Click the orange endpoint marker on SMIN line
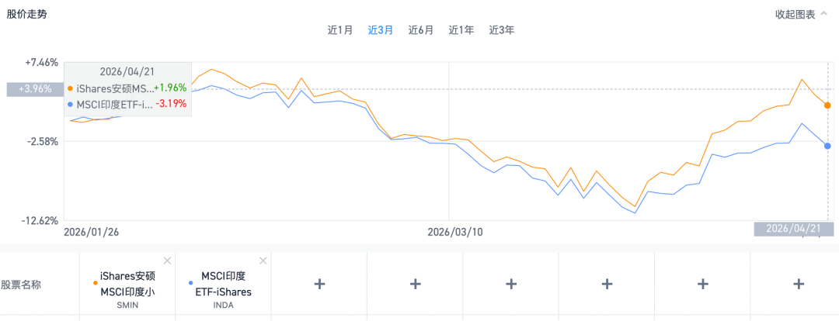 click(x=827, y=105)
